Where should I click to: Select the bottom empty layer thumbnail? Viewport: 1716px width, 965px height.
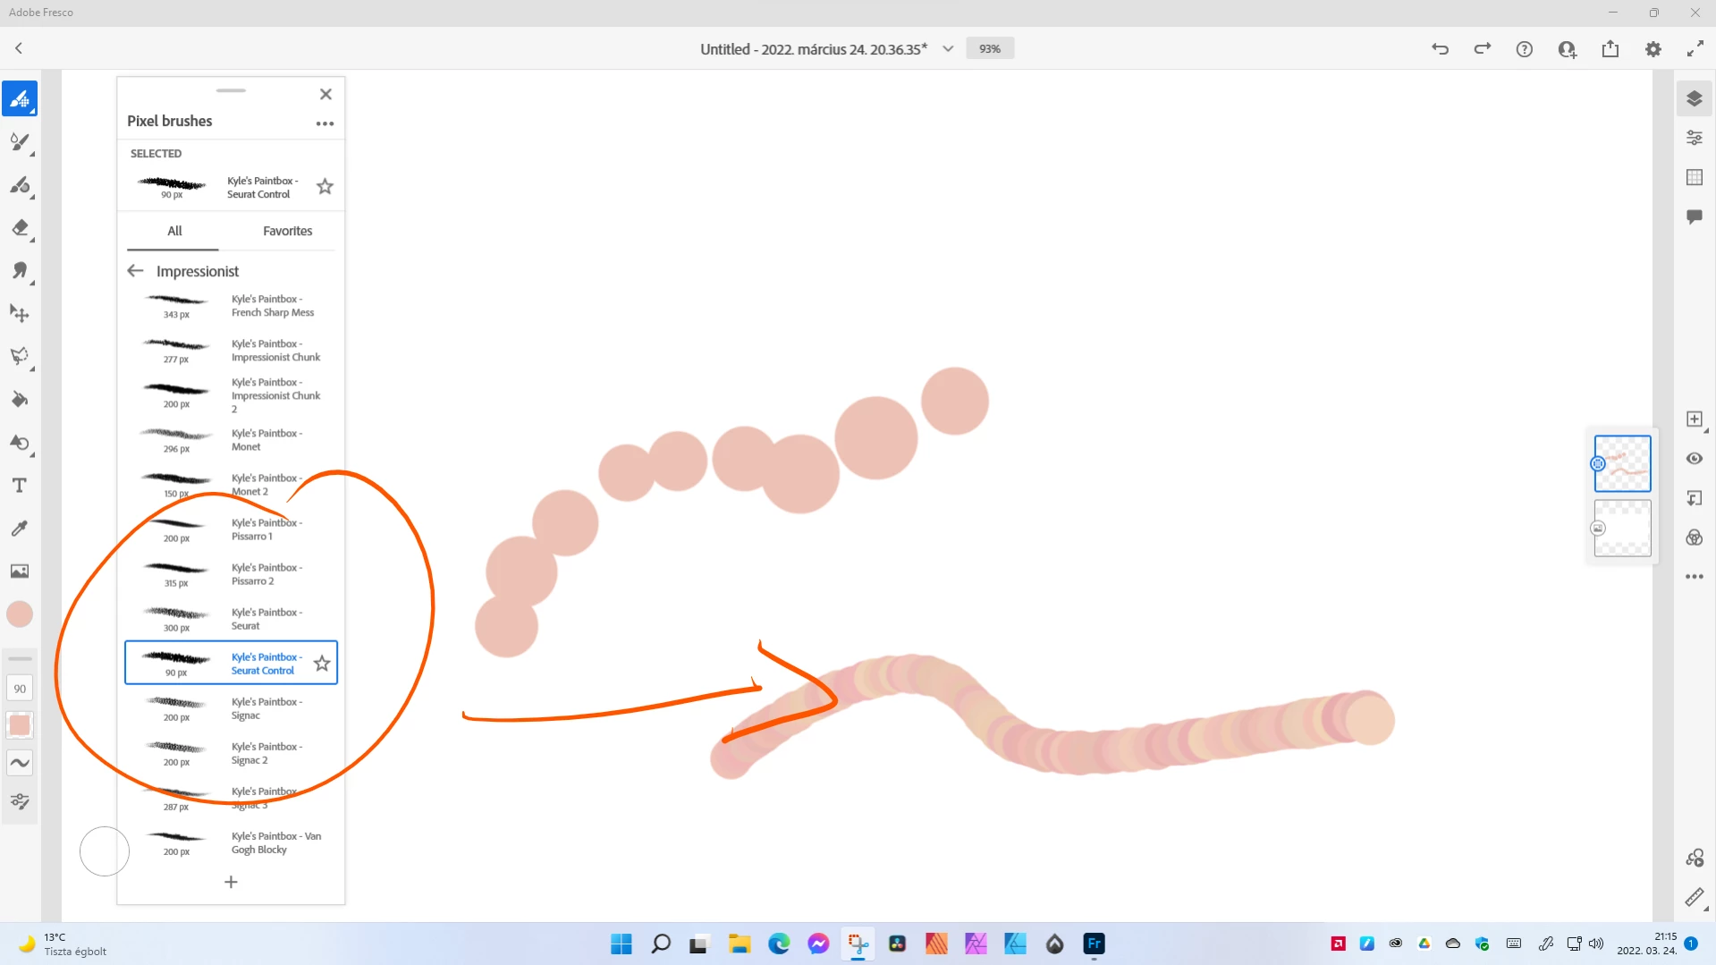pyautogui.click(x=1622, y=528)
